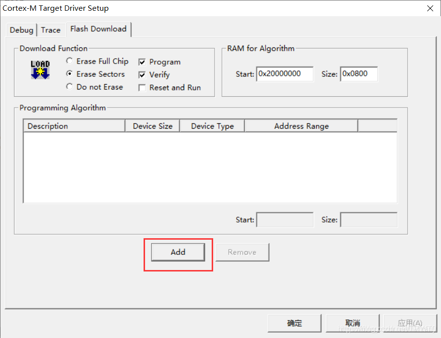
Task: Uncheck the Program checkbox
Action: pos(142,62)
